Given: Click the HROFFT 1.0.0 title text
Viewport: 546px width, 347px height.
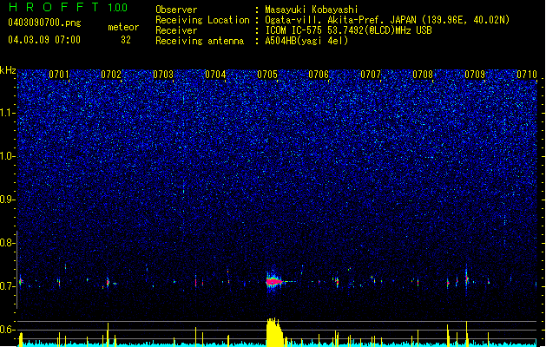Looking at the screenshot, I should [68, 7].
